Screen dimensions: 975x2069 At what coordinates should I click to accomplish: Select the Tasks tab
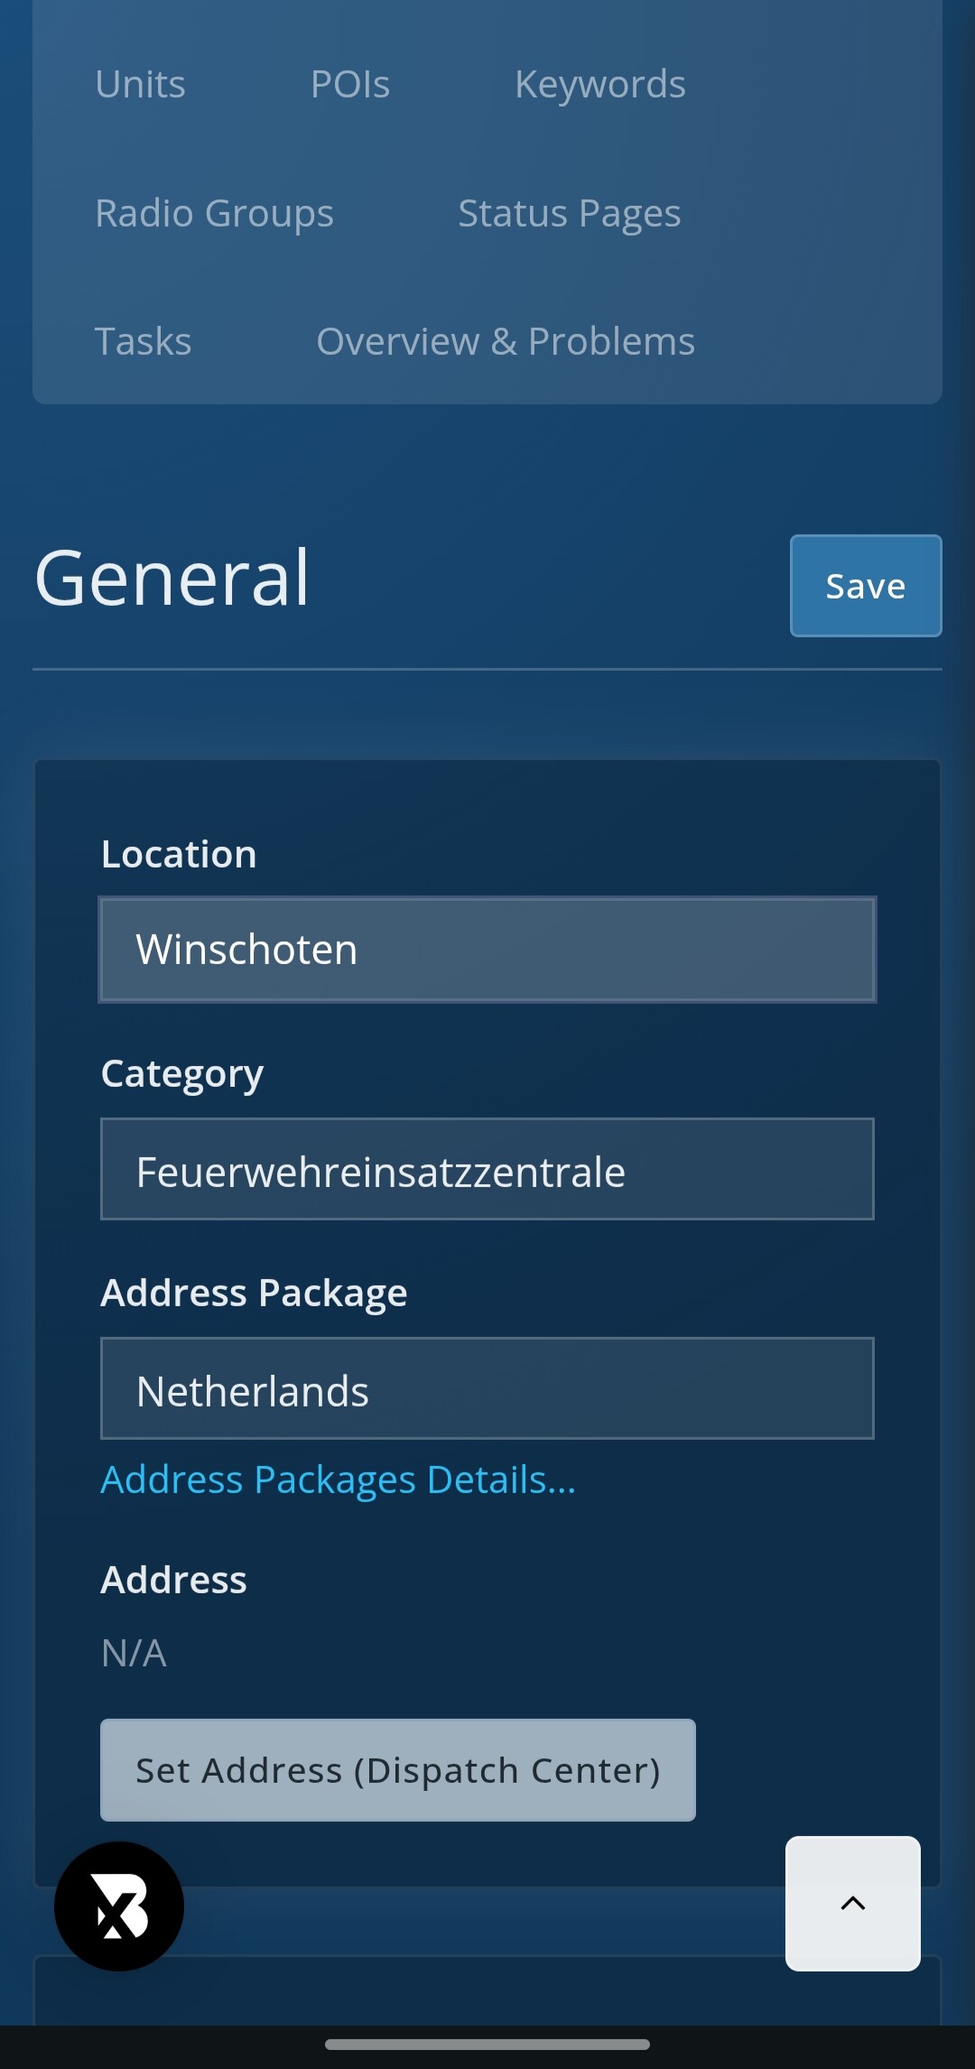[x=143, y=342]
